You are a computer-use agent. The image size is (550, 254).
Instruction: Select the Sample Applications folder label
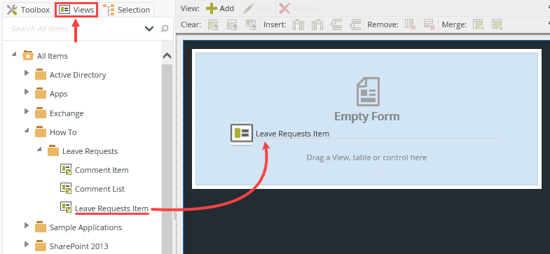coord(85,227)
